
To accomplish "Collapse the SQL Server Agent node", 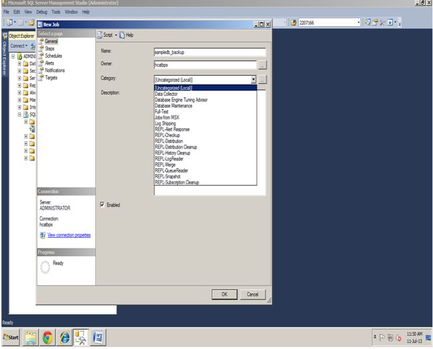I will point(19,115).
